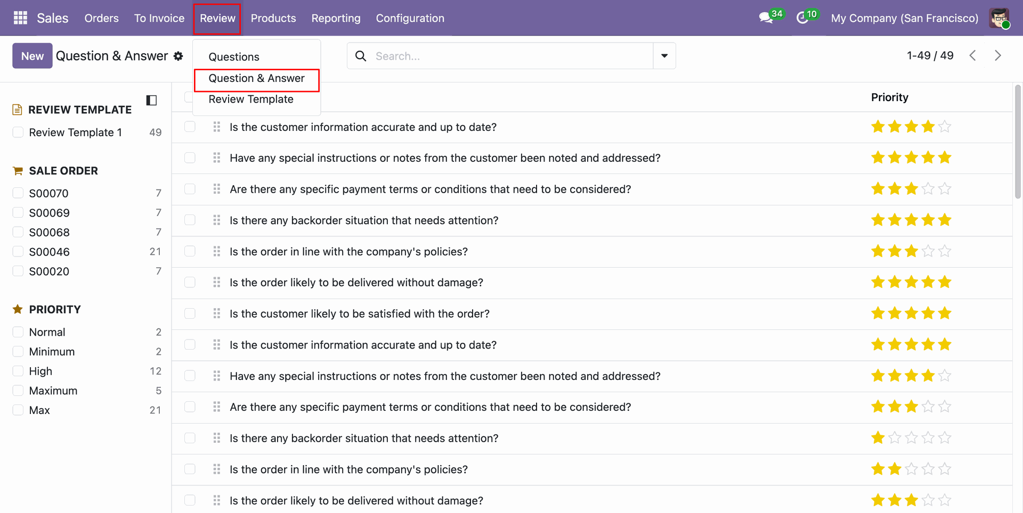This screenshot has height=513, width=1023.
Task: Open the apps grid home menu
Action: tap(20, 18)
